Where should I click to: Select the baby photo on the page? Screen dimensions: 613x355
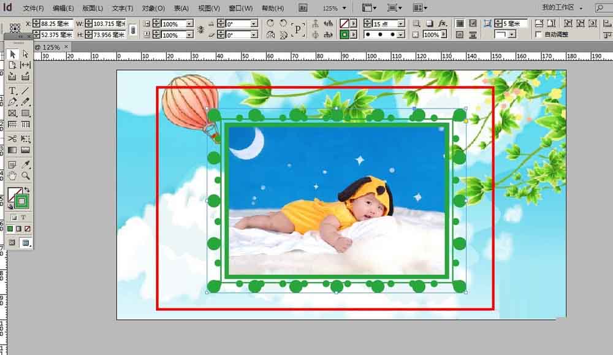(x=337, y=200)
